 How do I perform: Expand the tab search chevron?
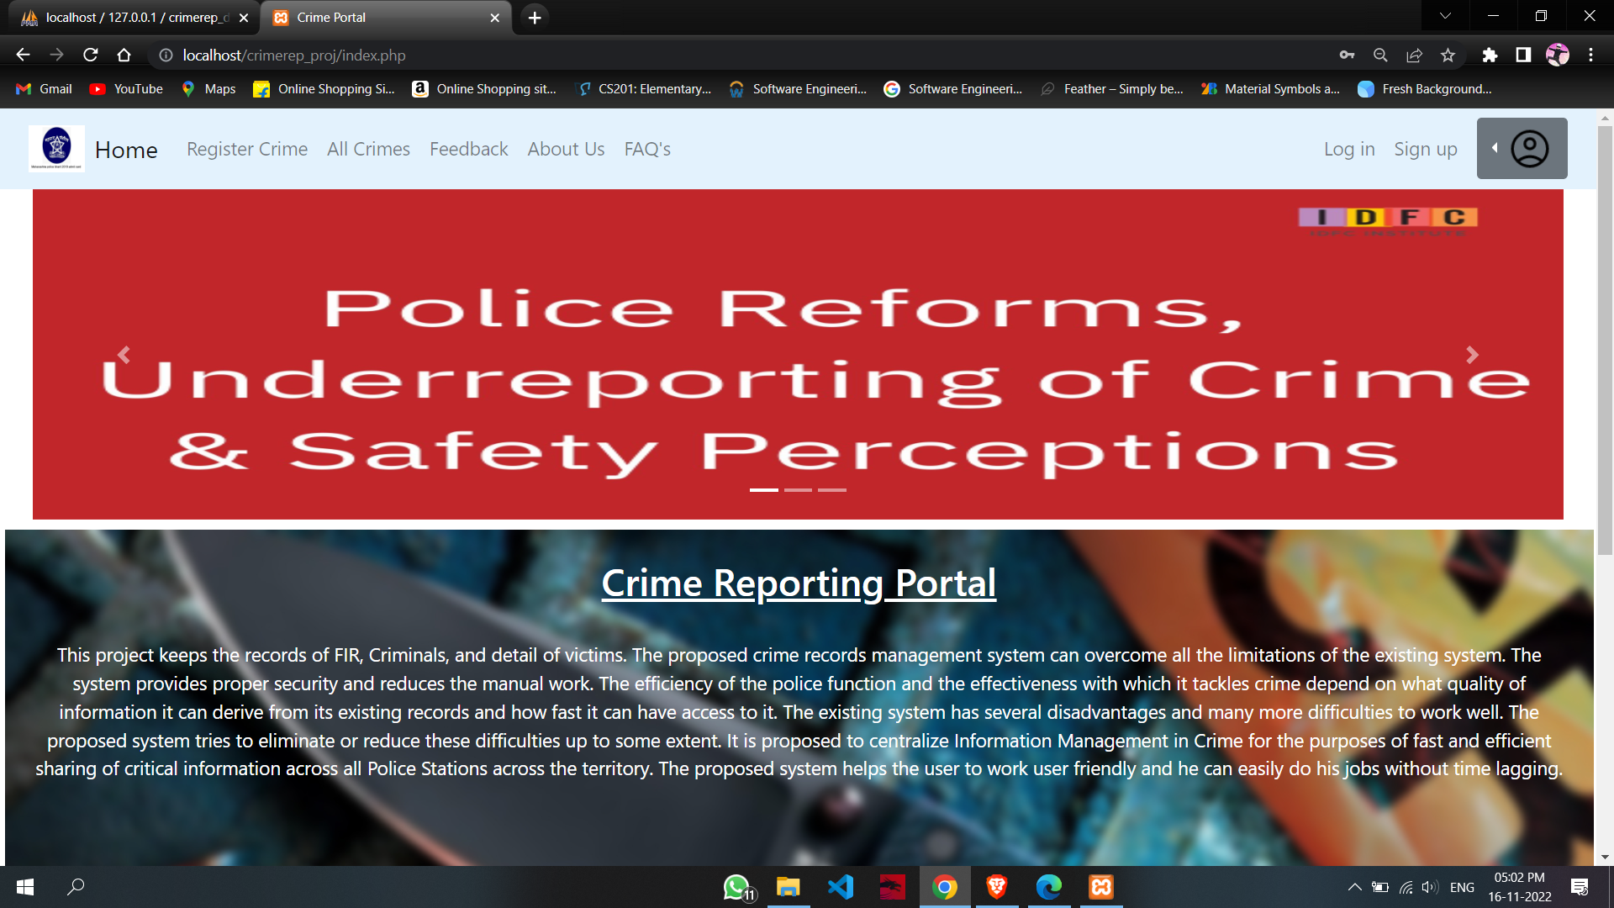pyautogui.click(x=1445, y=16)
